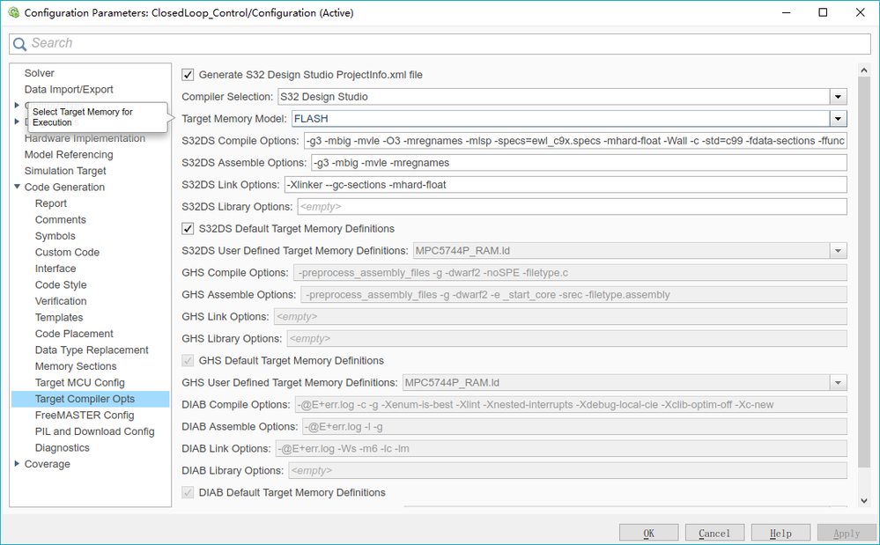This screenshot has width=880, height=545.
Task: Select Report under Code Generation
Action: 50,203
